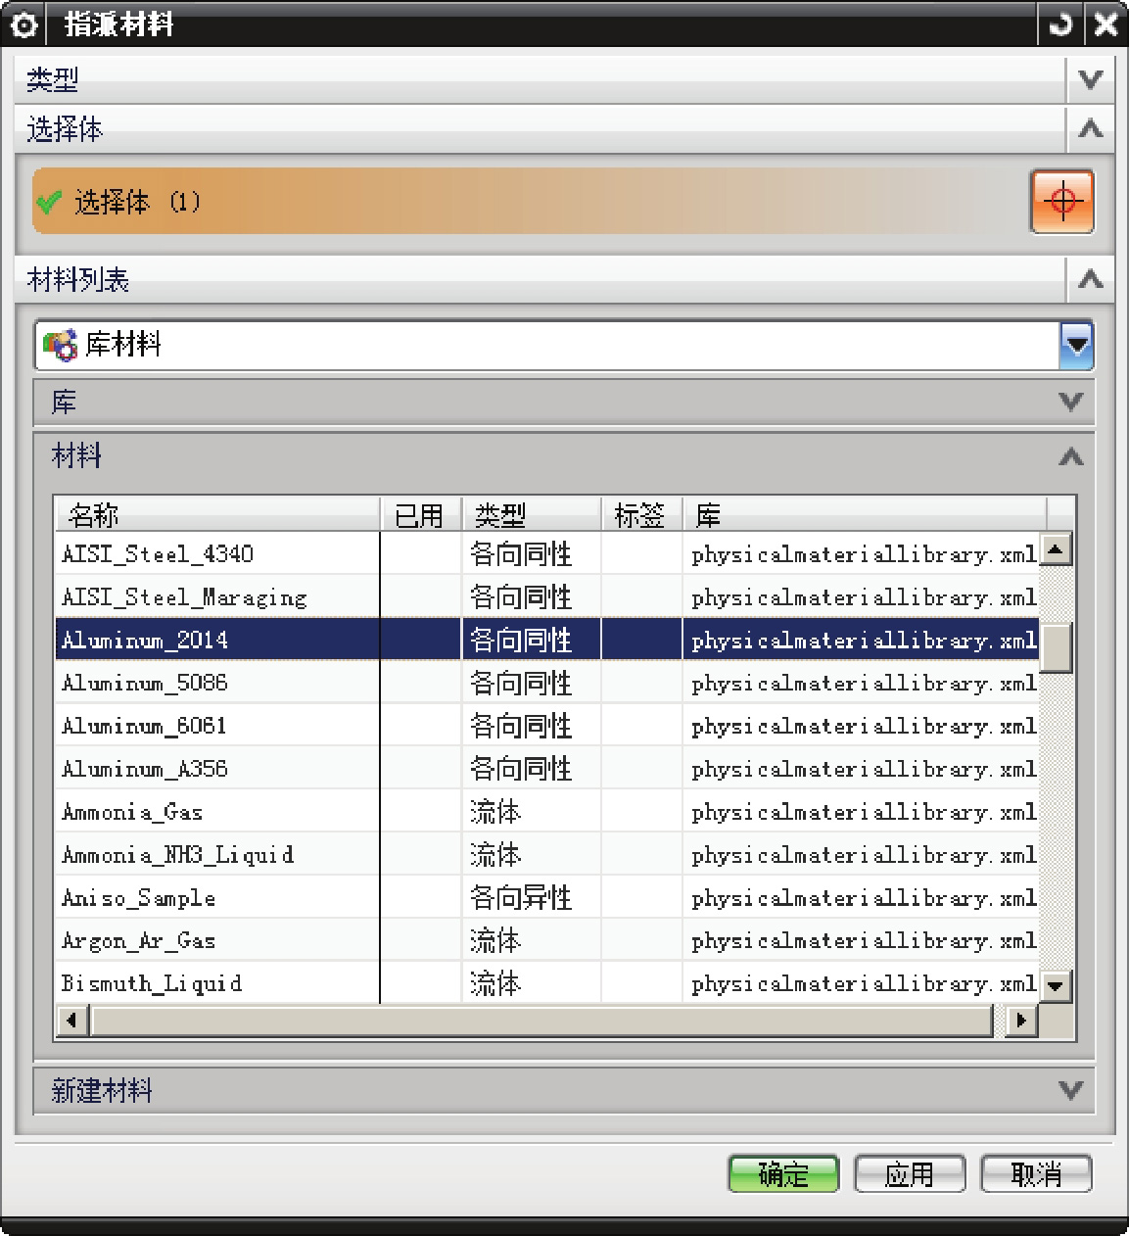Sort by the 库 column header

click(x=865, y=514)
